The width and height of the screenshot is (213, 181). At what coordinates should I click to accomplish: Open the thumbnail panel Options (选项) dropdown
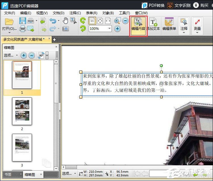click(11, 55)
